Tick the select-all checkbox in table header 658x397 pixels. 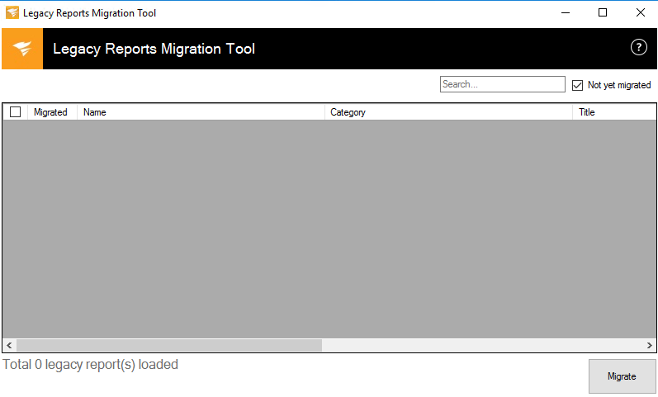15,112
